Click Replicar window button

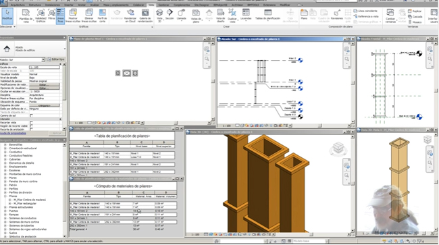pyautogui.click(x=415, y=11)
